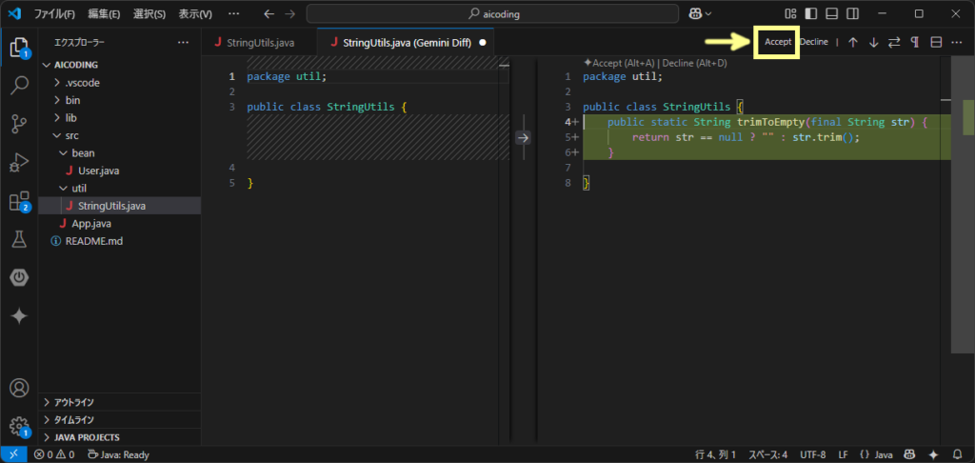
Task: Open the Testing flask view
Action: (19, 239)
